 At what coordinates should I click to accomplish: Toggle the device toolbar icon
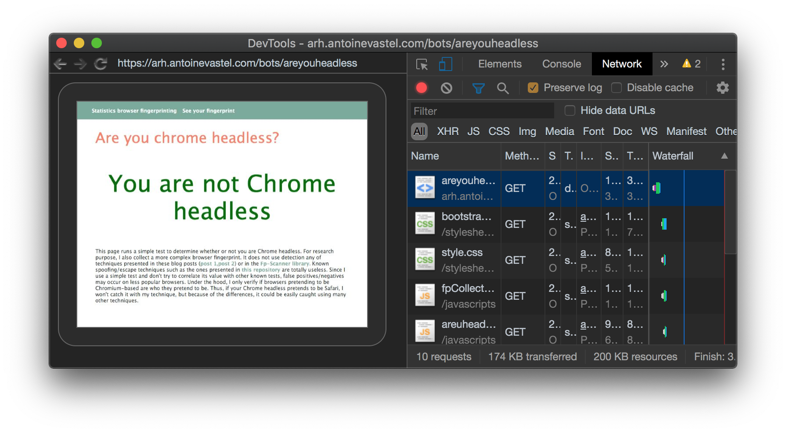[x=445, y=64]
